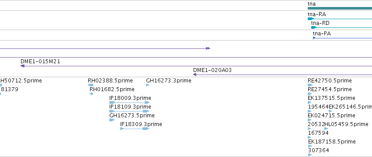Click the EK265146.5prime arrow marker

(330, 111)
